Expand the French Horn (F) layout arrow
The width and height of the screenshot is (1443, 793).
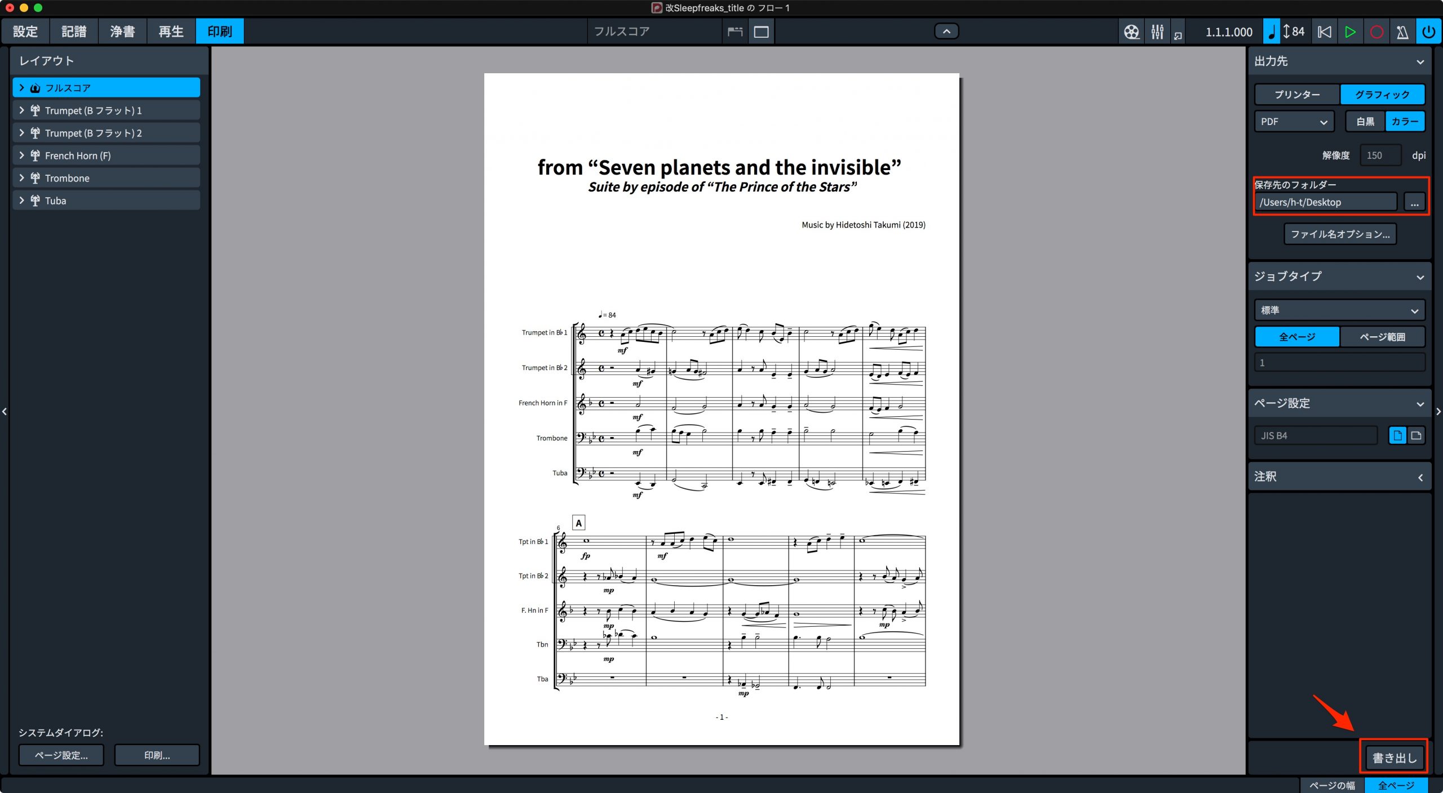pyautogui.click(x=21, y=155)
